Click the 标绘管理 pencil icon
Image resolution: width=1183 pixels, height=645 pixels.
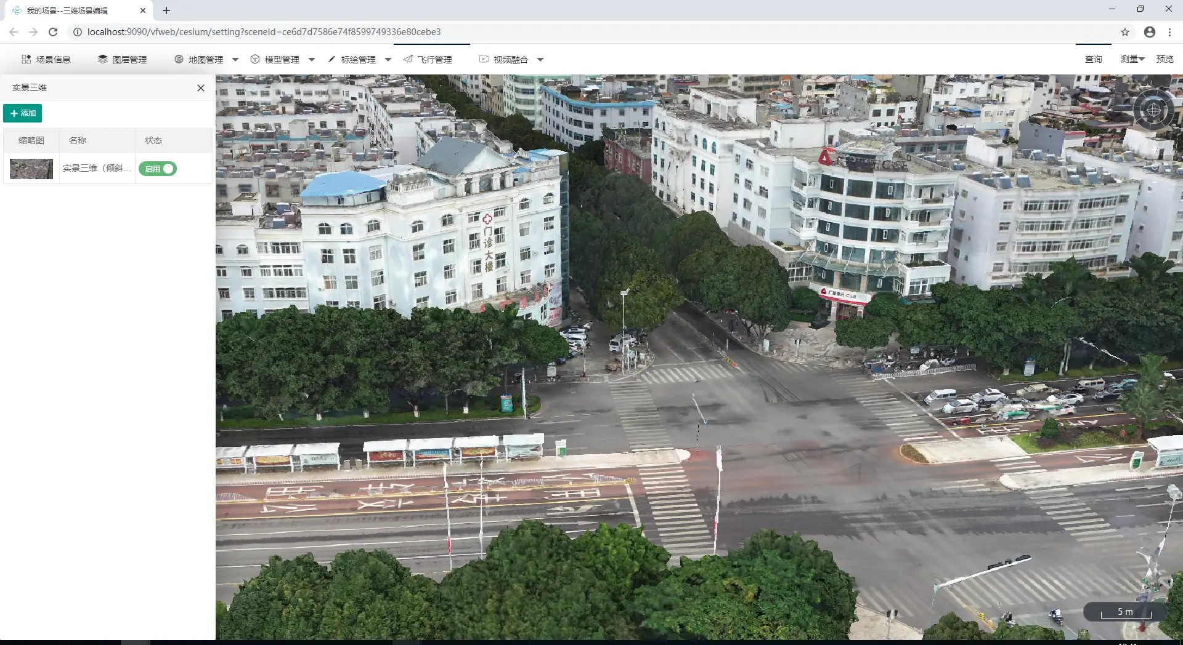click(331, 60)
